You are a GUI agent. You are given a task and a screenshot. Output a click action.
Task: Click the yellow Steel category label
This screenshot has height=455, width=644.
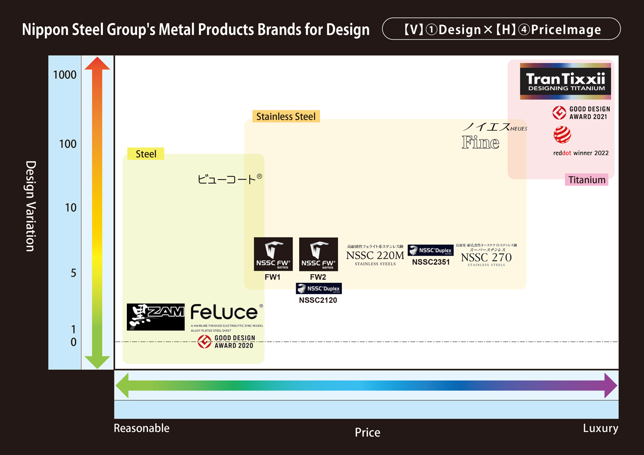click(146, 154)
